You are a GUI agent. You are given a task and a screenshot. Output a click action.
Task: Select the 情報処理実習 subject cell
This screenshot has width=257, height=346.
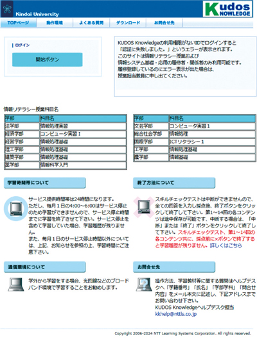coord(83,126)
